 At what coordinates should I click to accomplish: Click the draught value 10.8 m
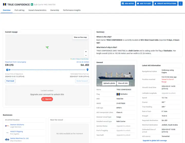coord(164,116)
